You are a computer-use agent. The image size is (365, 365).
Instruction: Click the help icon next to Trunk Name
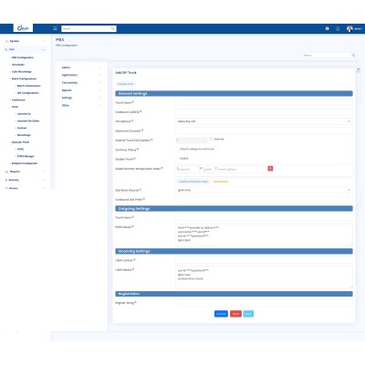[x=133, y=102]
